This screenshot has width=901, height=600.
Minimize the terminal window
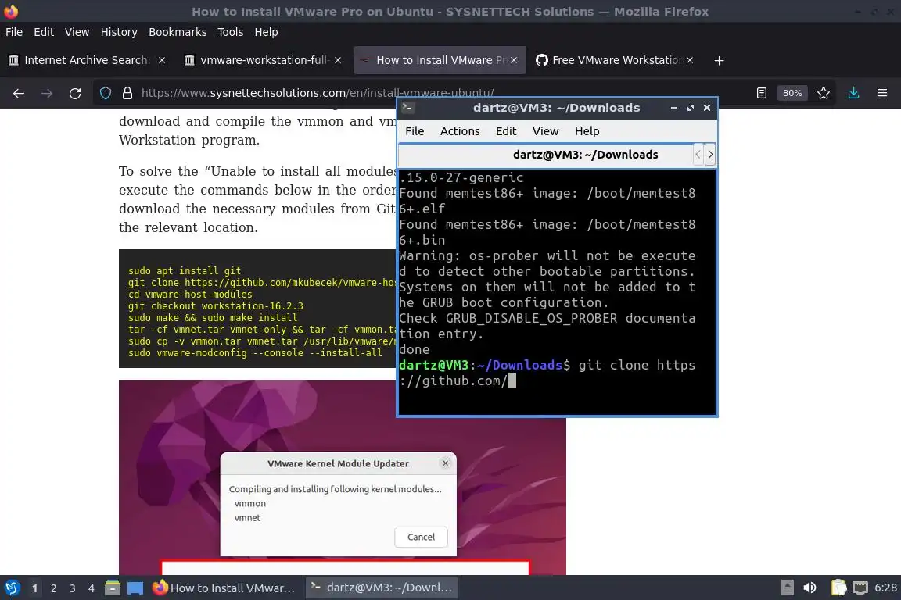(674, 107)
